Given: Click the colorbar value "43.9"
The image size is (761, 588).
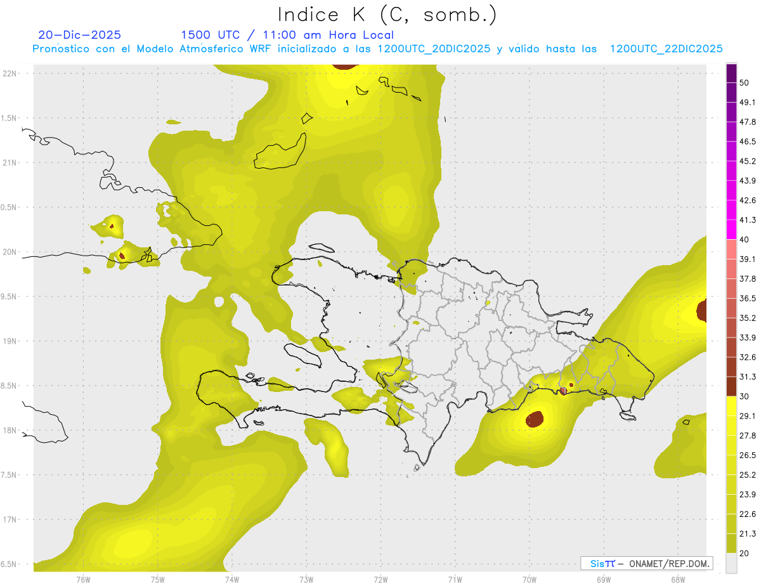Looking at the screenshot, I should click(x=748, y=181).
